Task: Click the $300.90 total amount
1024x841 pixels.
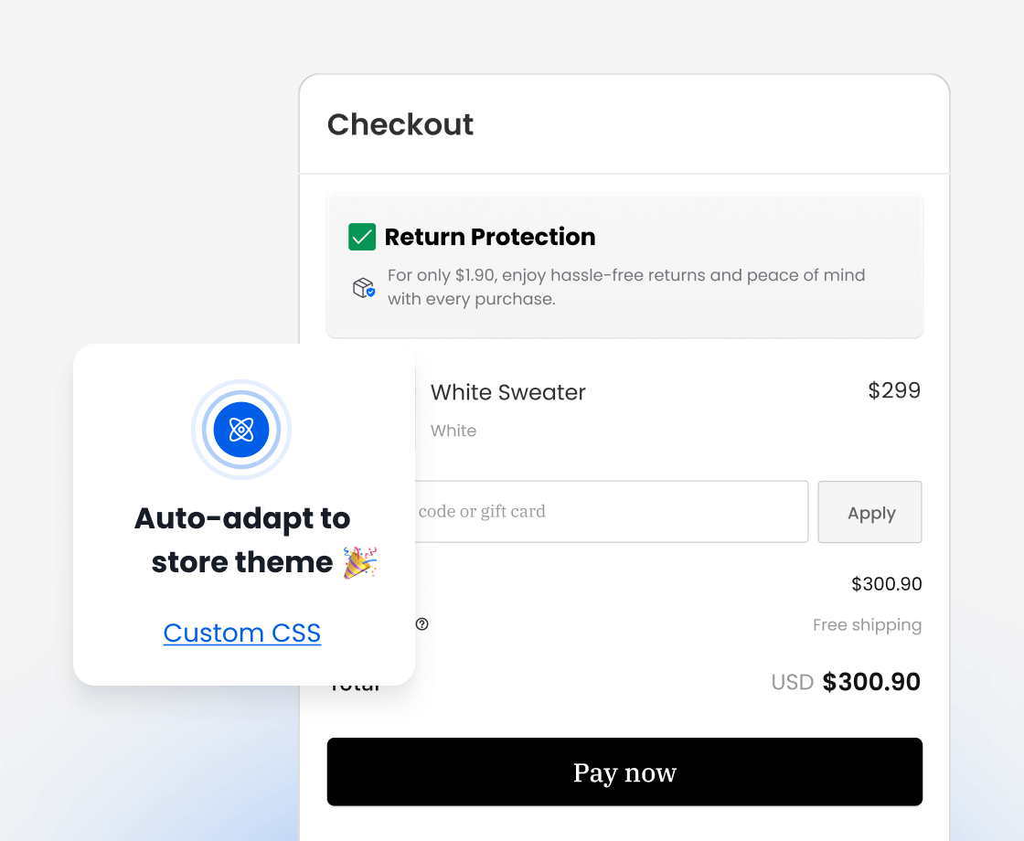Action: (x=870, y=681)
